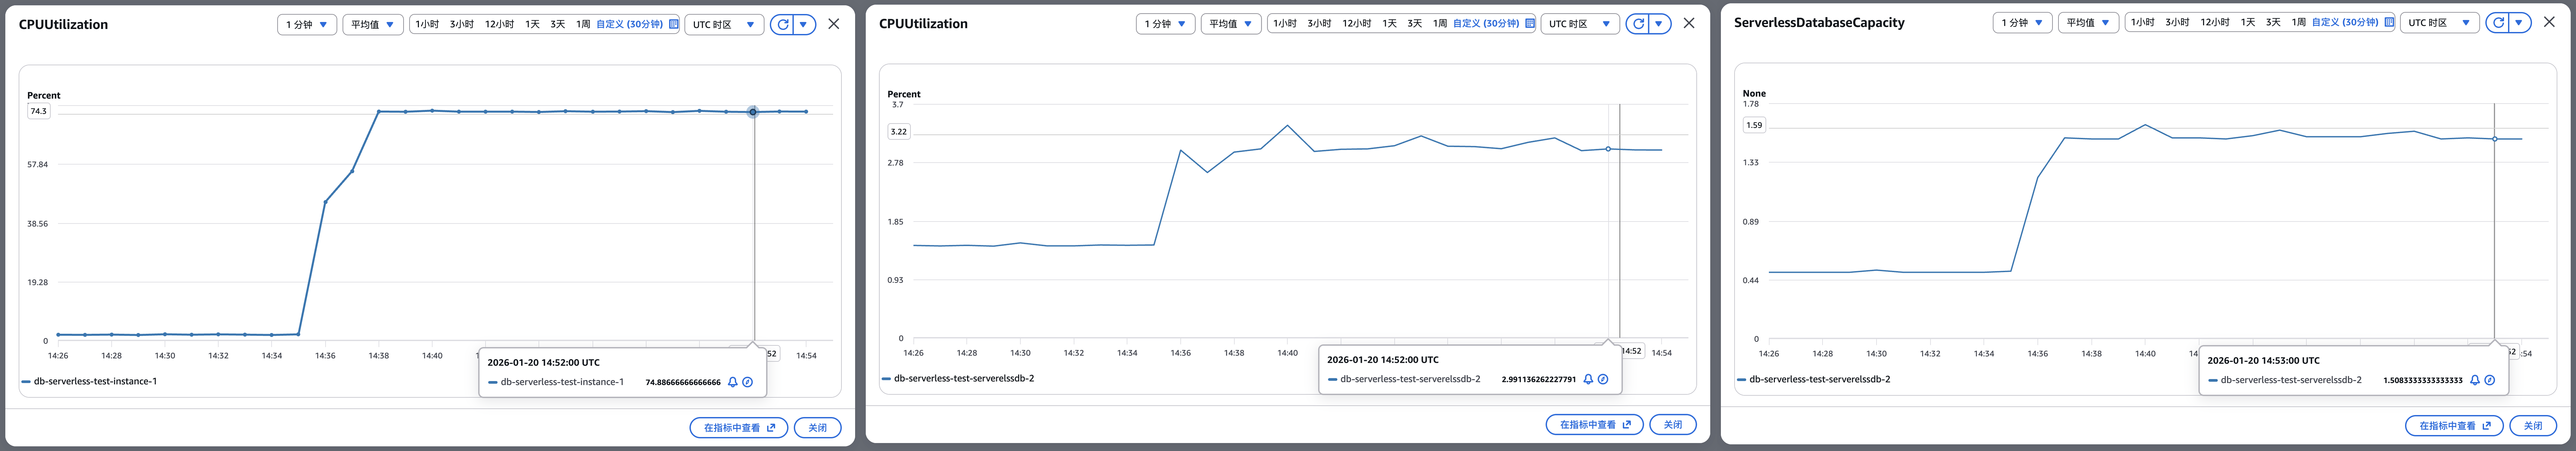This screenshot has height=451, width=2576.
Task: Click highlighted data point on instance-1 CPU line
Action: (x=753, y=112)
